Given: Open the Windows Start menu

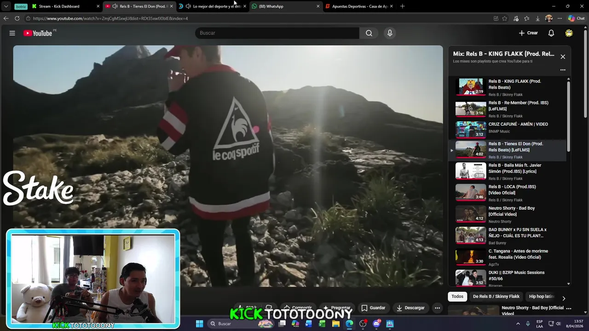Looking at the screenshot, I should [199, 324].
